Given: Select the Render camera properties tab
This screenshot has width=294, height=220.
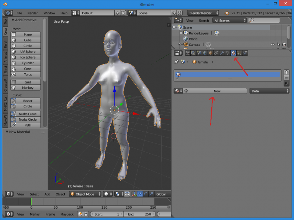Looking at the screenshot, I should click(x=187, y=53).
